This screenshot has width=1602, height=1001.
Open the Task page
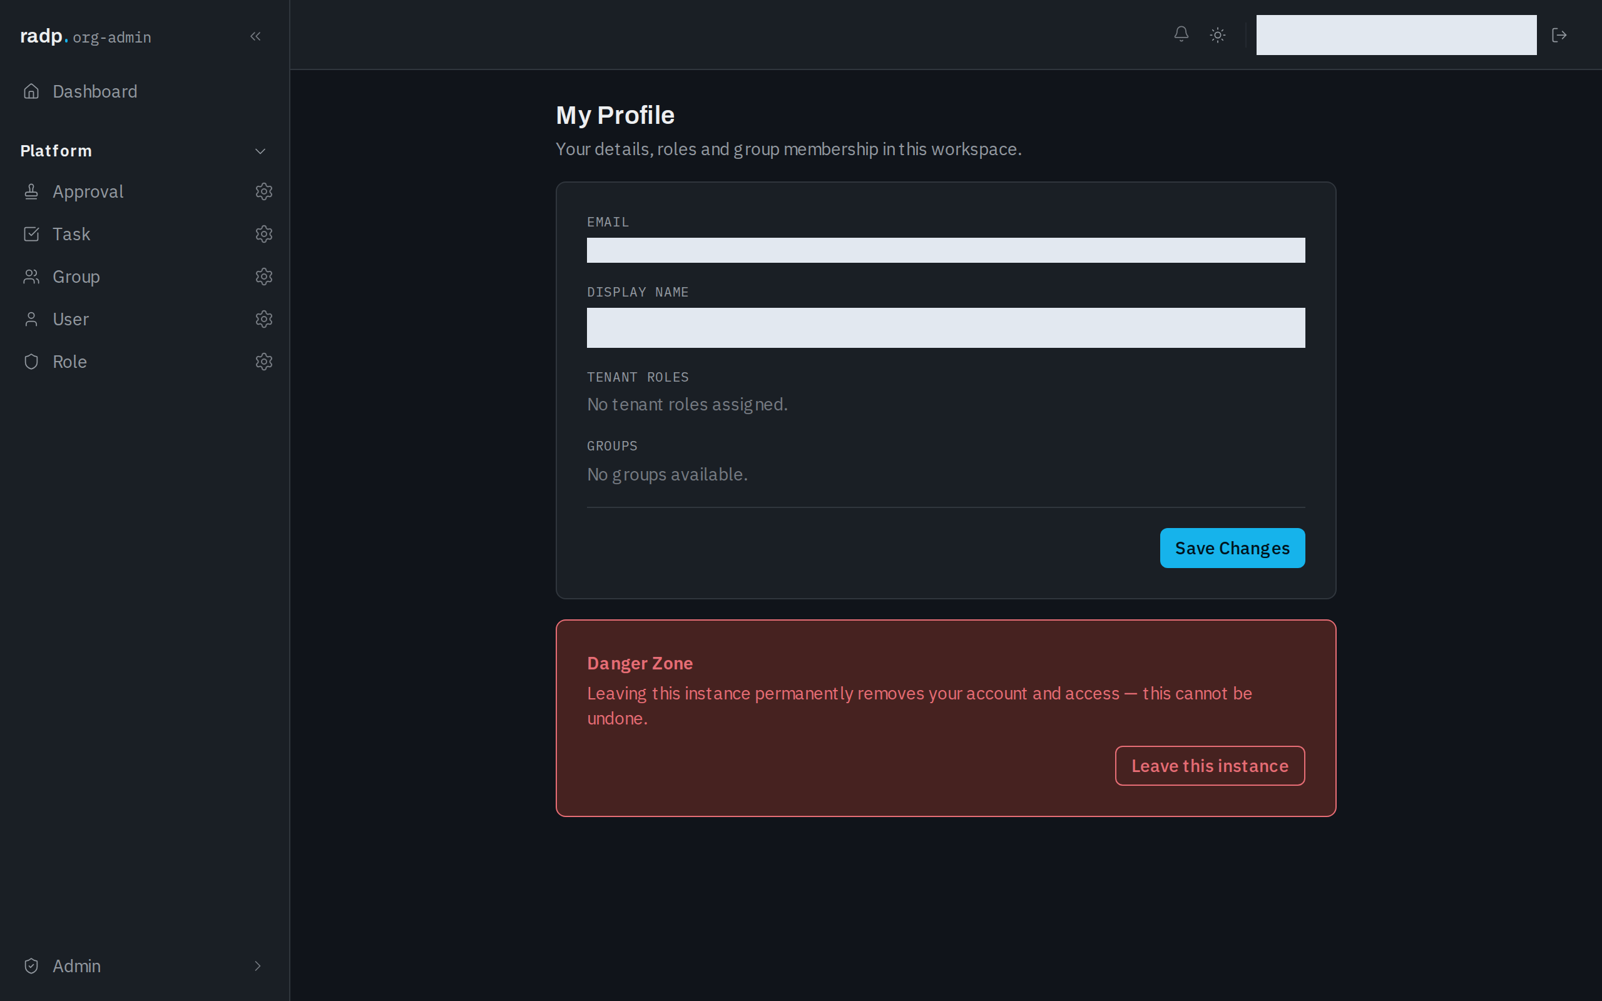tap(71, 235)
